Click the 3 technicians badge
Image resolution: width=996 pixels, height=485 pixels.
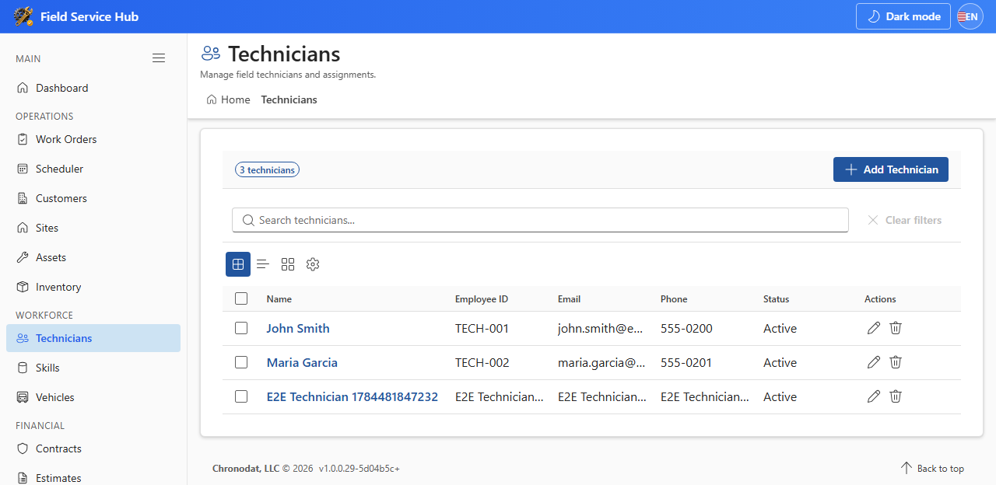[x=267, y=169]
